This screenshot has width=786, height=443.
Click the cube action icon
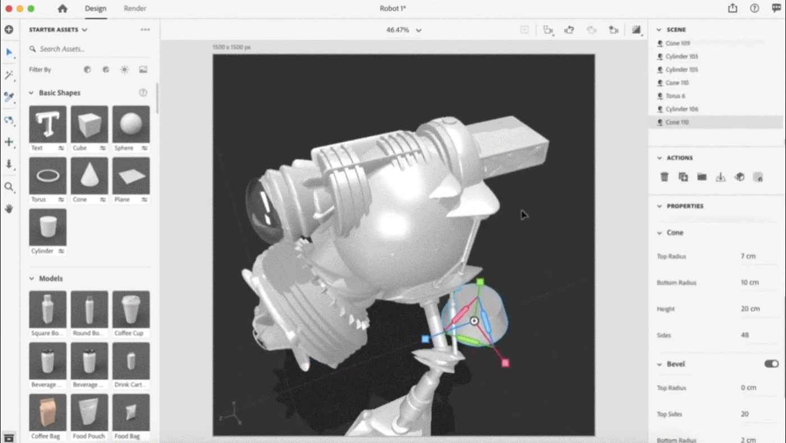pyautogui.click(x=739, y=177)
